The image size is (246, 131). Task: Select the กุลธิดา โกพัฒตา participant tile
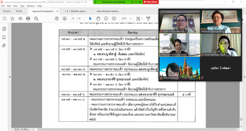[x=220, y=68]
